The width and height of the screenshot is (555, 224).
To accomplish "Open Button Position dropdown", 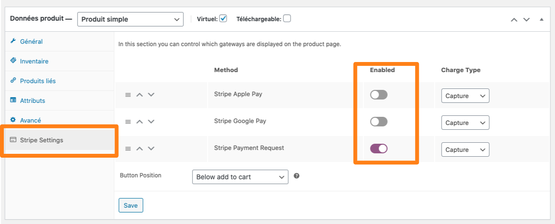I will [240, 177].
